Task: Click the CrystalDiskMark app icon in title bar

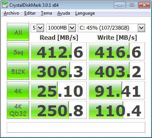Action: point(5,5)
